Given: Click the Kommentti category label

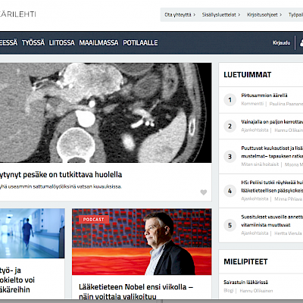Looking at the screenshot, I should (x=252, y=104).
